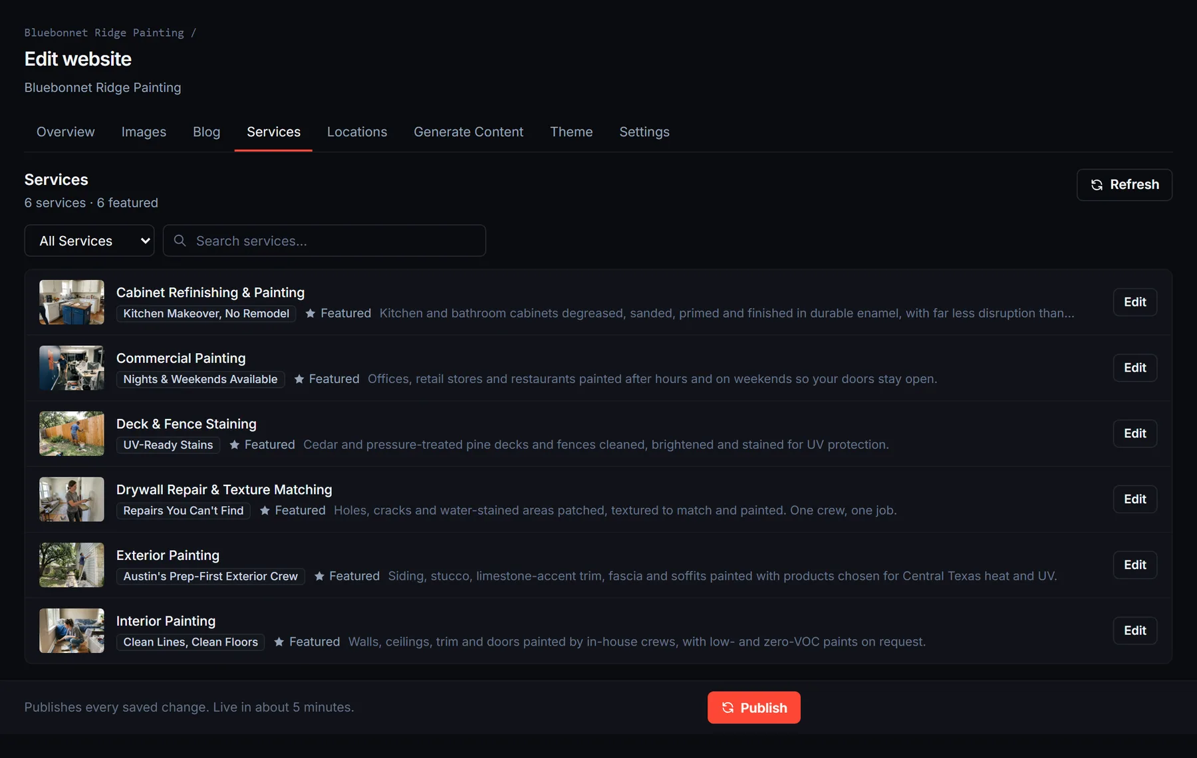Screen dimensions: 1197x758
Task: Open the Exterior Painting house thumbnail
Action: tap(72, 565)
